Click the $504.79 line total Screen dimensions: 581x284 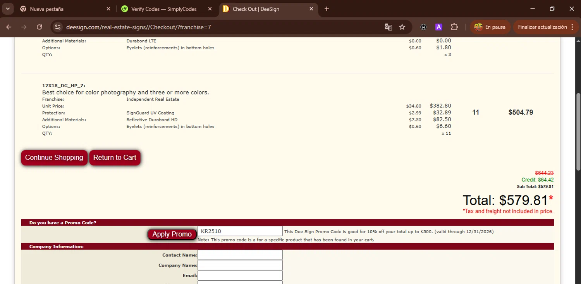(521, 113)
